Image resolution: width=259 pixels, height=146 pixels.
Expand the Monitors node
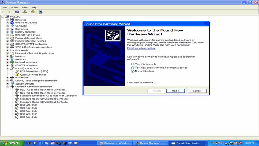pos(8,59)
